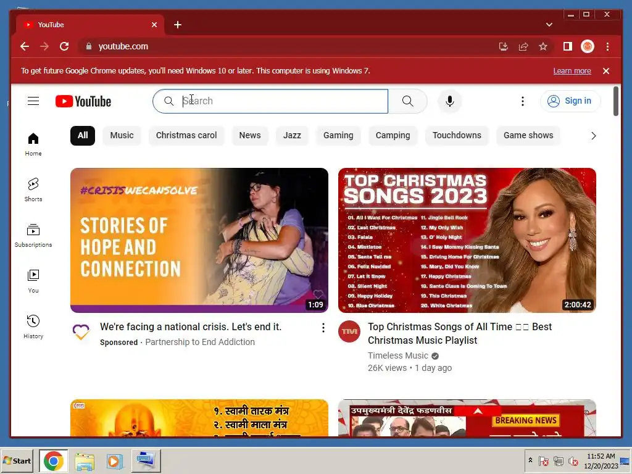Open a new browser tab

(177, 25)
